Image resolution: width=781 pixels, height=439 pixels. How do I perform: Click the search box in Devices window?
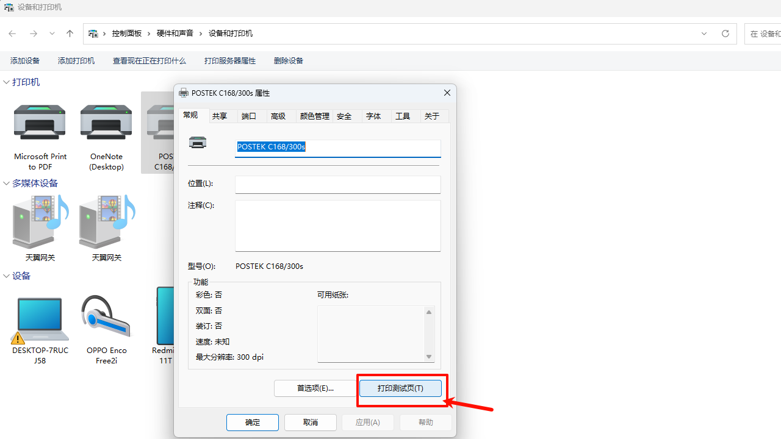(763, 34)
